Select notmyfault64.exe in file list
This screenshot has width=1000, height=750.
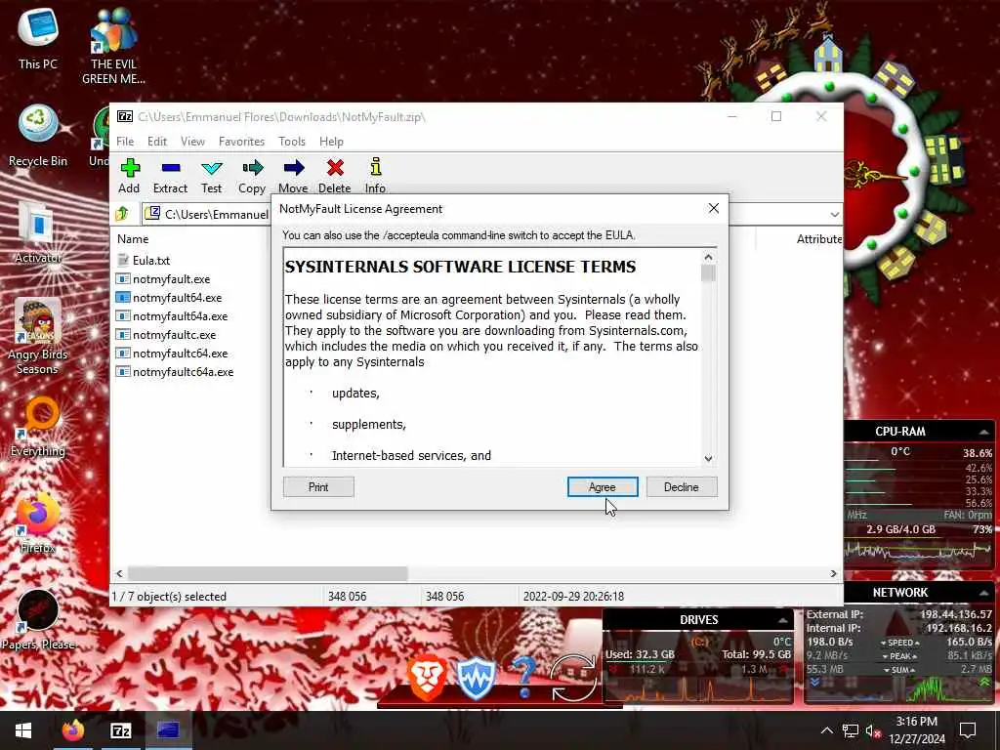click(169, 297)
